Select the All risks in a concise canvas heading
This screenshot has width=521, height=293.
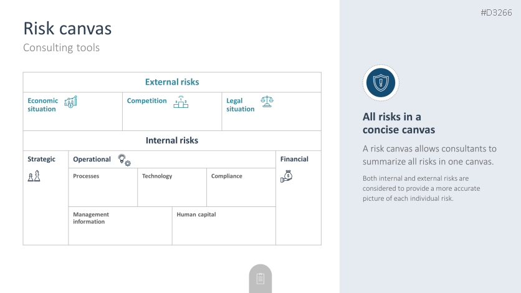click(399, 123)
